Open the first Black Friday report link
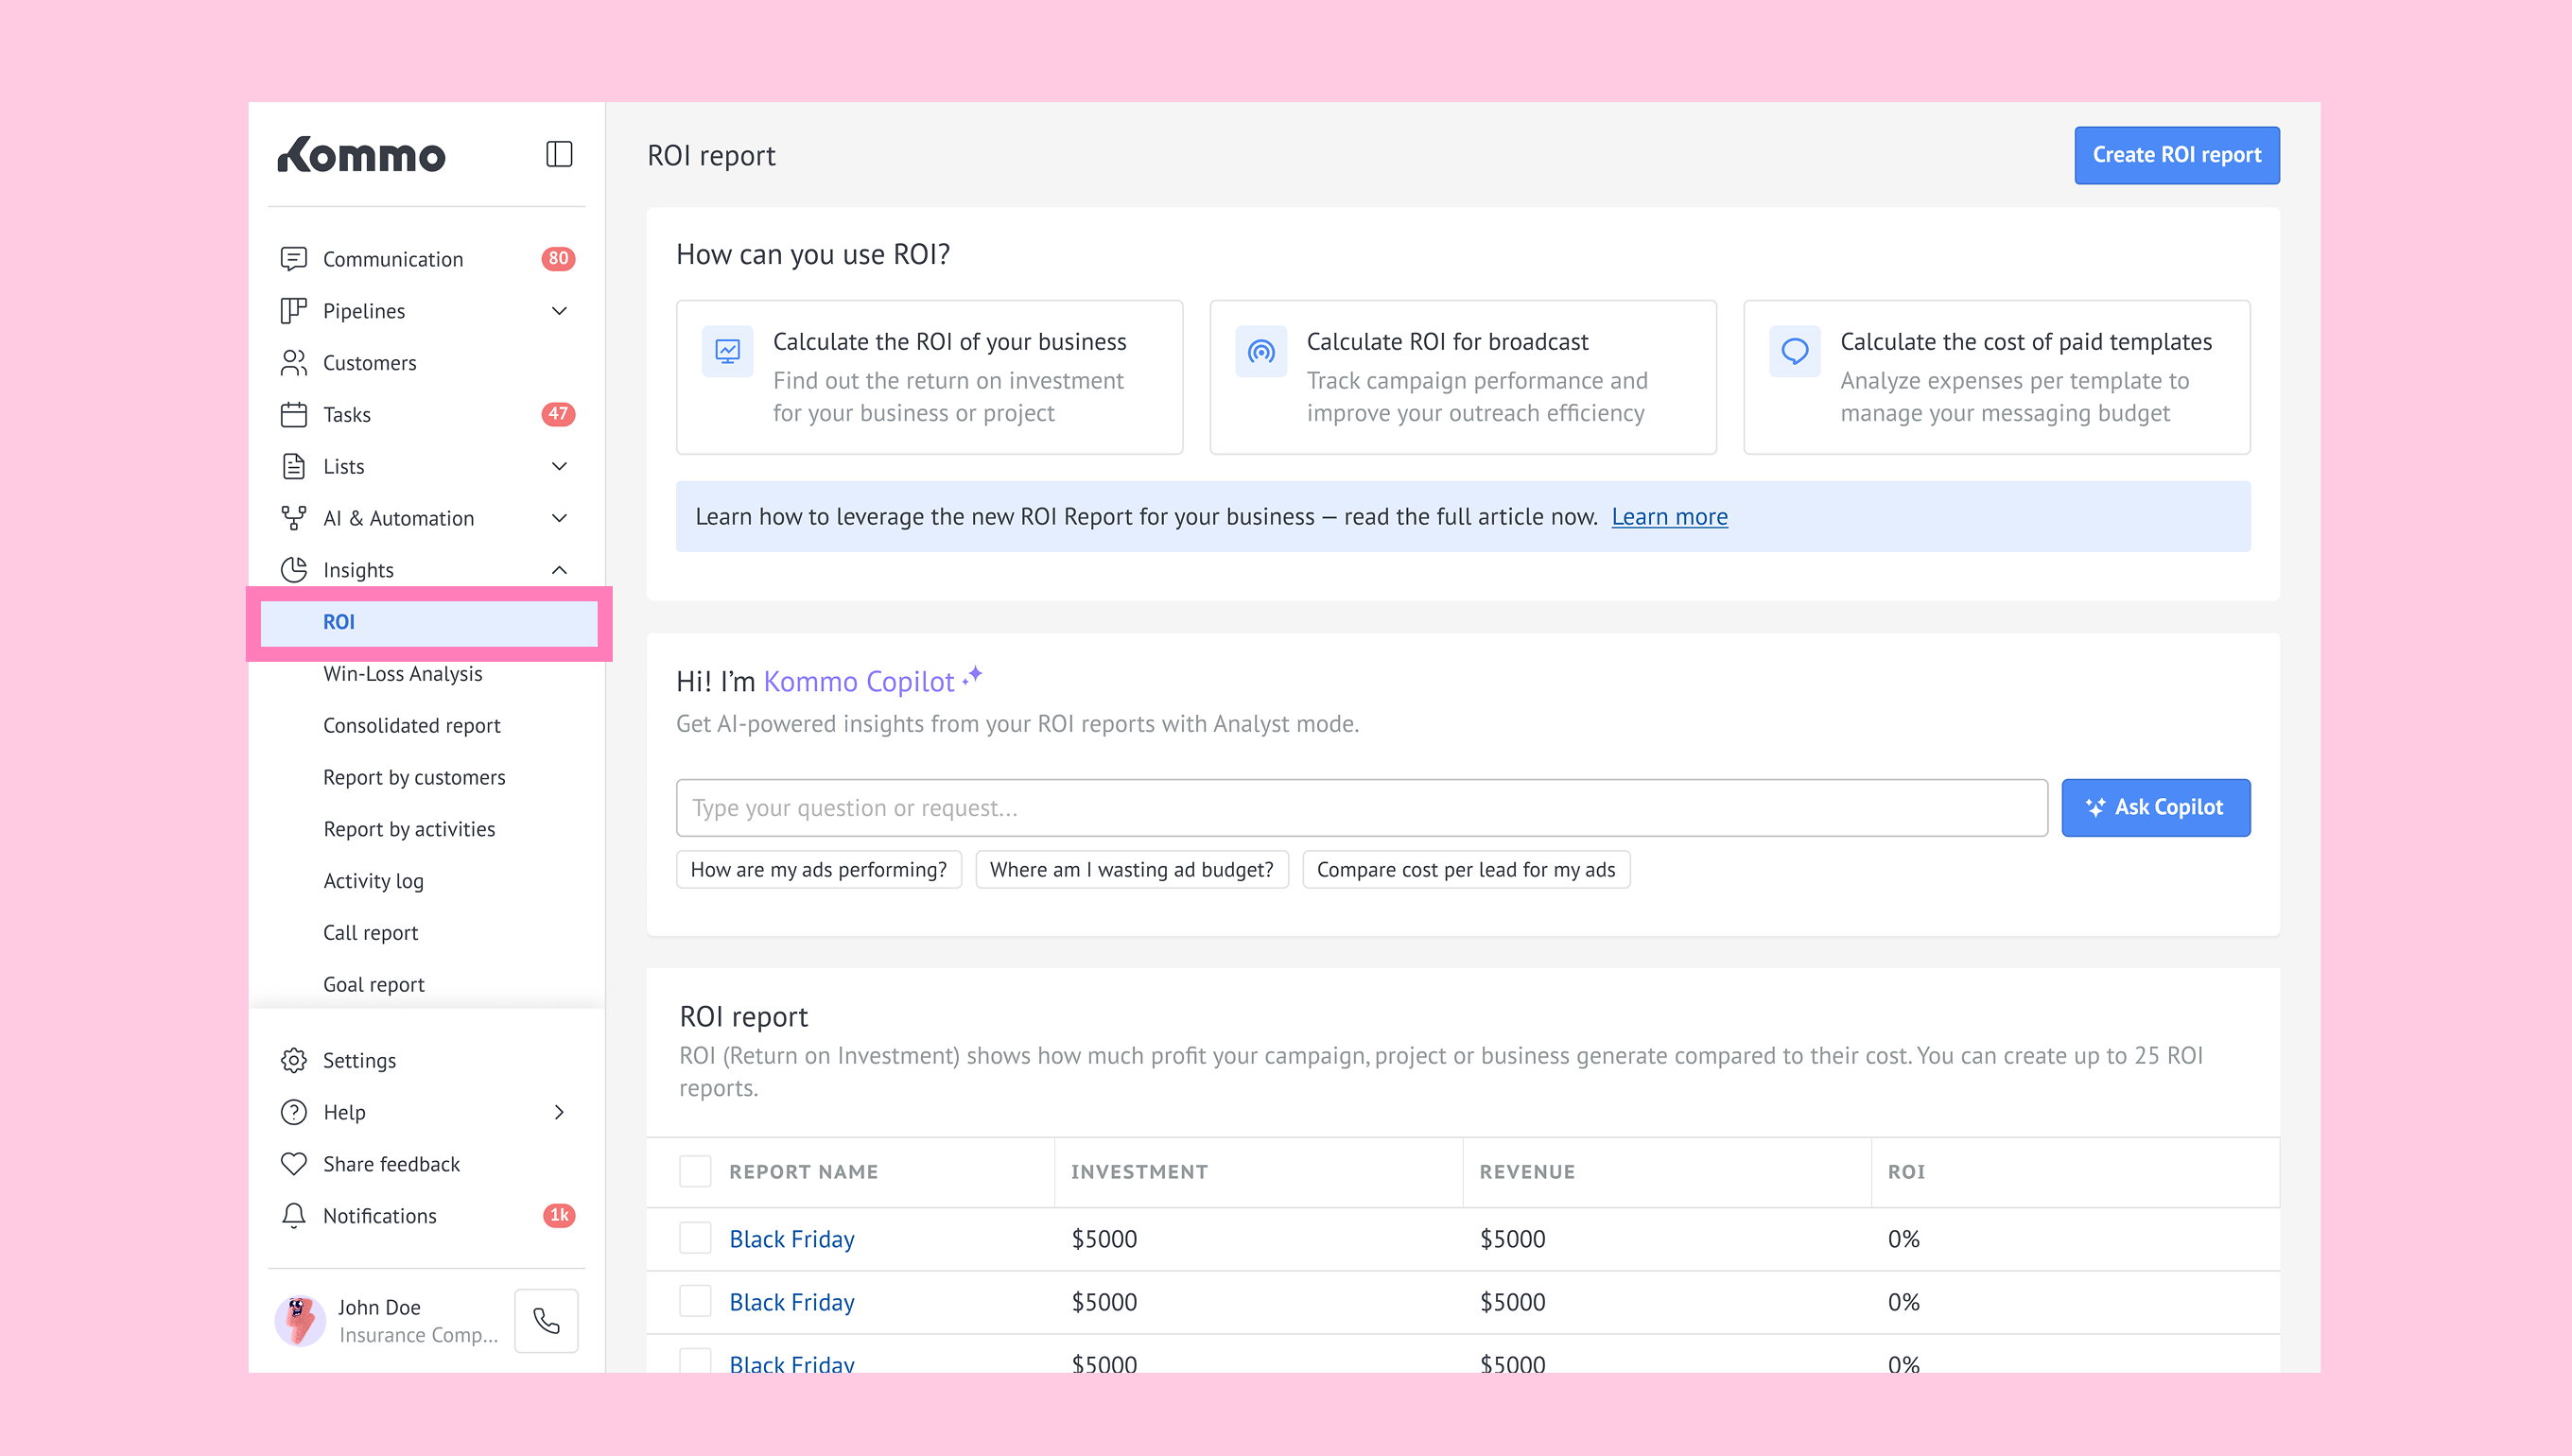The height and width of the screenshot is (1456, 2572). tap(792, 1239)
